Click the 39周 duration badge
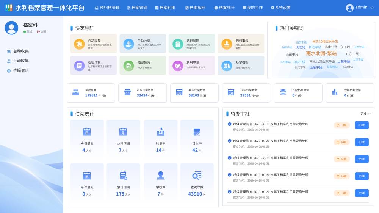 [341, 176]
